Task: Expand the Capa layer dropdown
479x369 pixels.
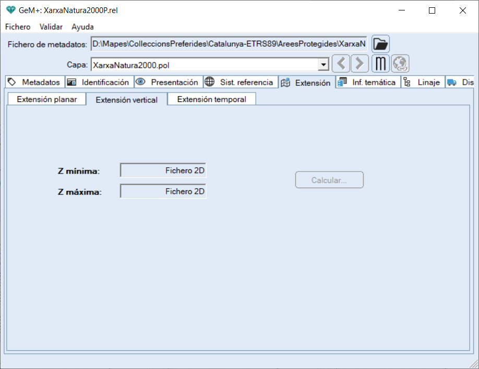Action: [x=324, y=65]
